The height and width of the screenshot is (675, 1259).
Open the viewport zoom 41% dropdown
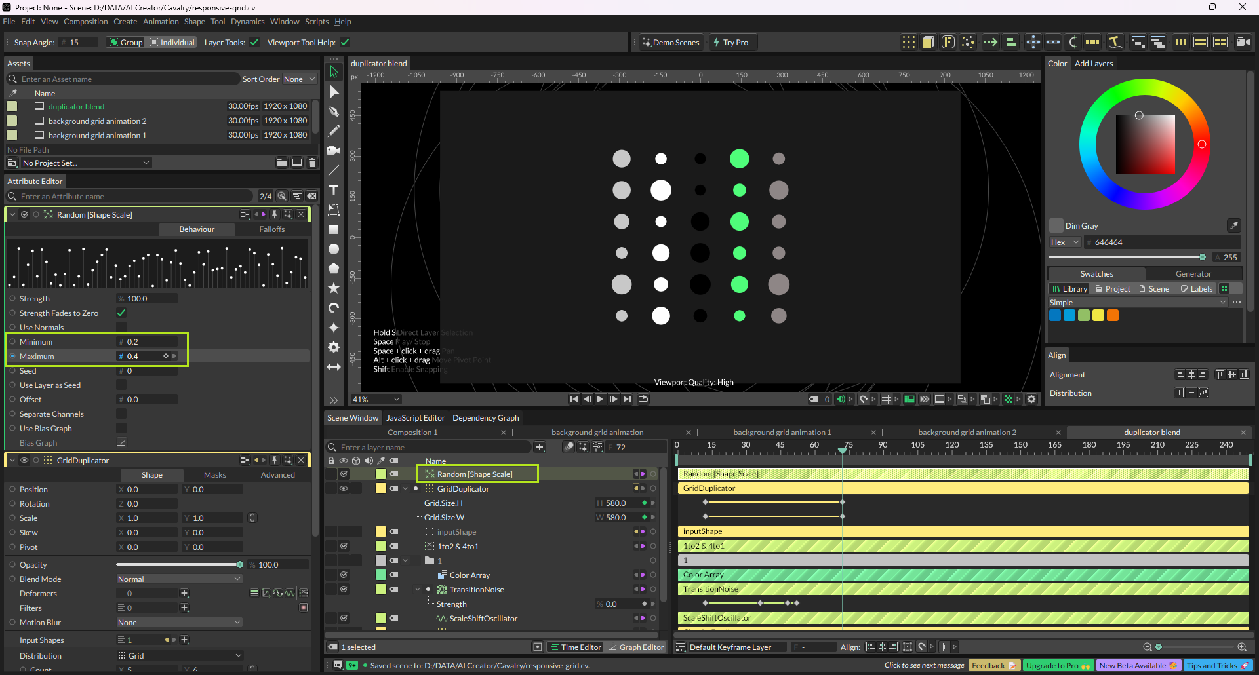click(376, 399)
